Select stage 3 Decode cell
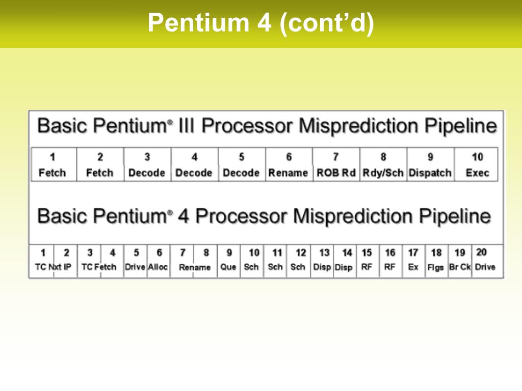This screenshot has height=391, width=522. (x=147, y=164)
